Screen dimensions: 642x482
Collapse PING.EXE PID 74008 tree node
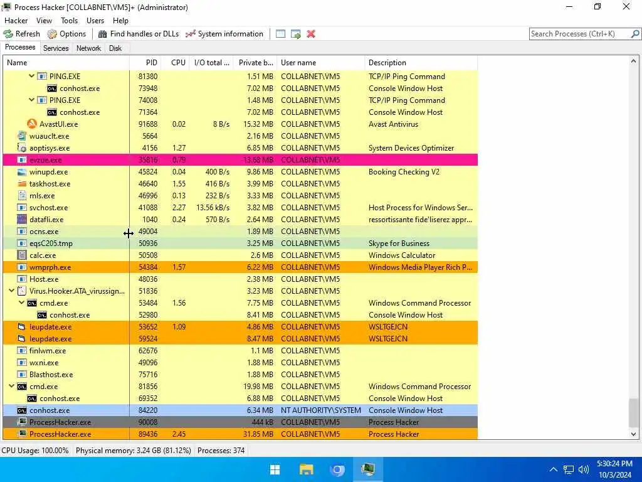[31, 100]
